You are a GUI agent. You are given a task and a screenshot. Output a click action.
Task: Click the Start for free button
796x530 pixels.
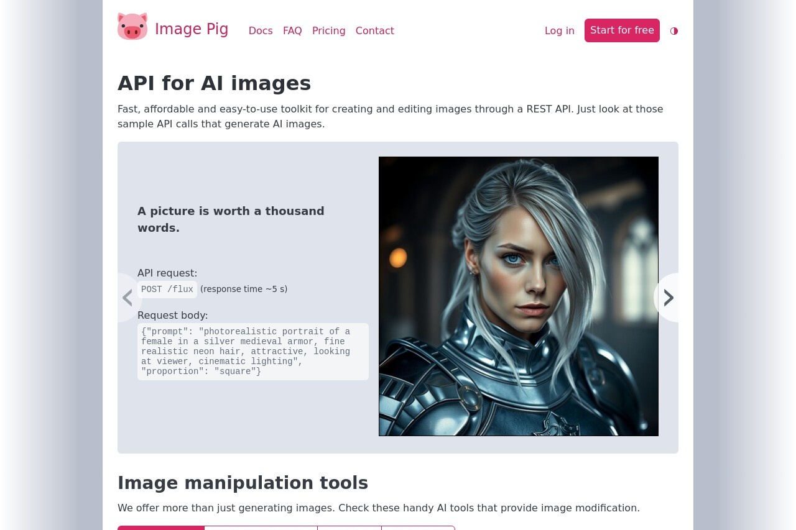tap(622, 30)
